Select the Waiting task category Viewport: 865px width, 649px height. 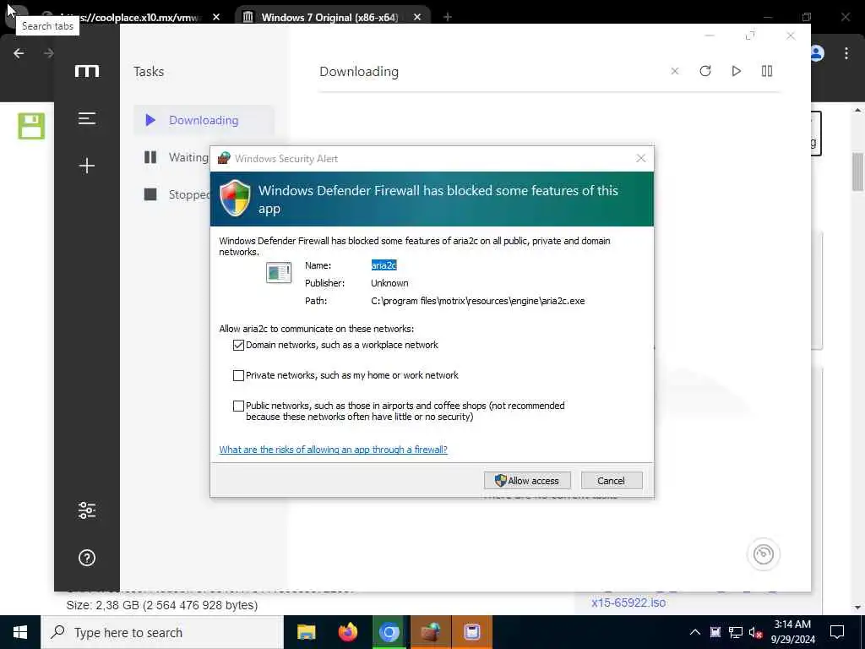(176, 157)
